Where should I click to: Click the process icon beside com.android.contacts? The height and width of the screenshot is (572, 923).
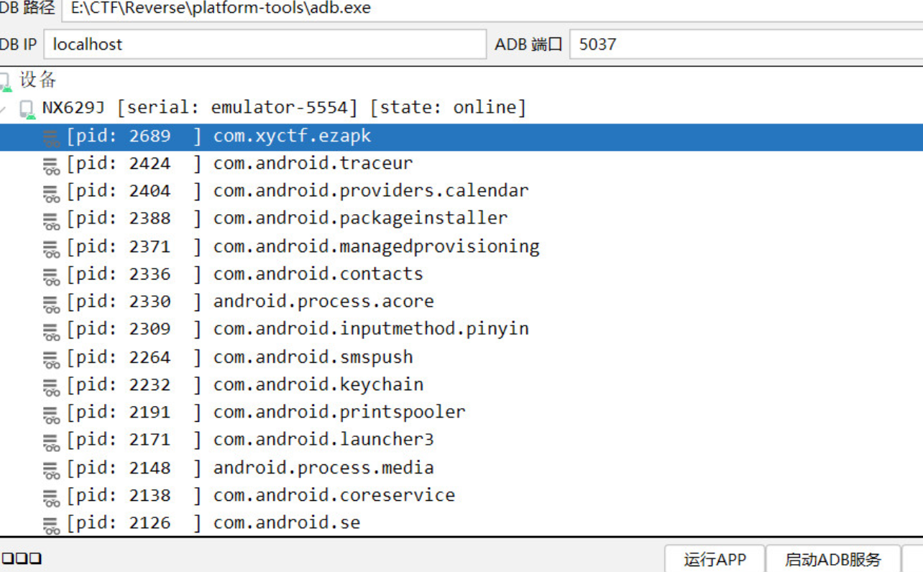(51, 275)
